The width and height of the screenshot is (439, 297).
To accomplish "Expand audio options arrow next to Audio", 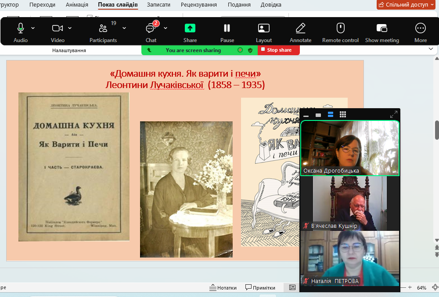I will click(x=33, y=28).
